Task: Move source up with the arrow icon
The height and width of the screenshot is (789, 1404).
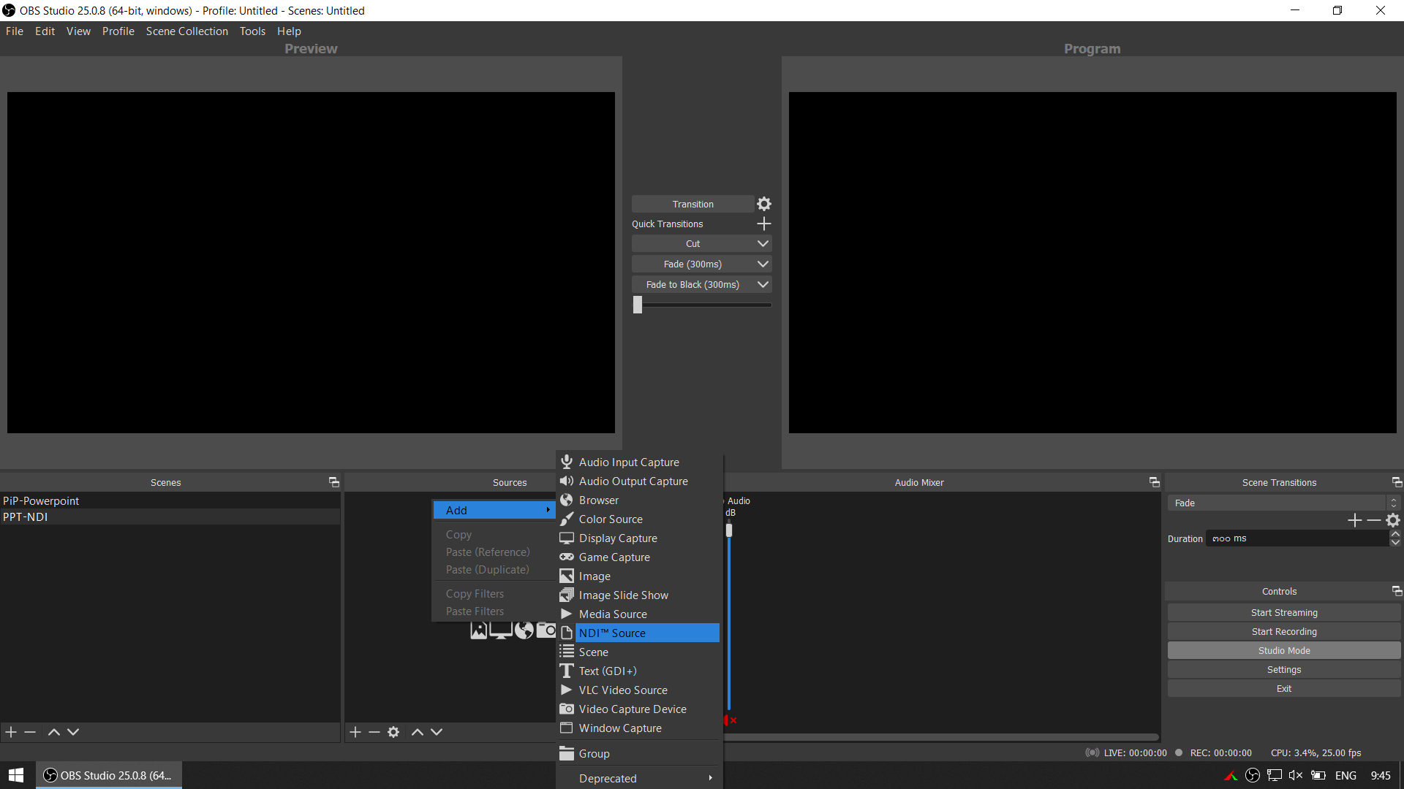Action: (x=418, y=731)
